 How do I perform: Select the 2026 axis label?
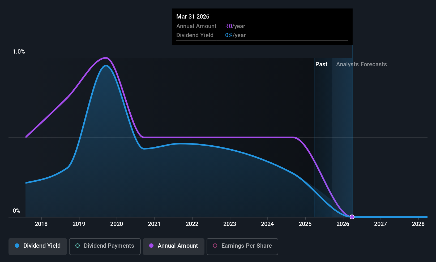343,224
